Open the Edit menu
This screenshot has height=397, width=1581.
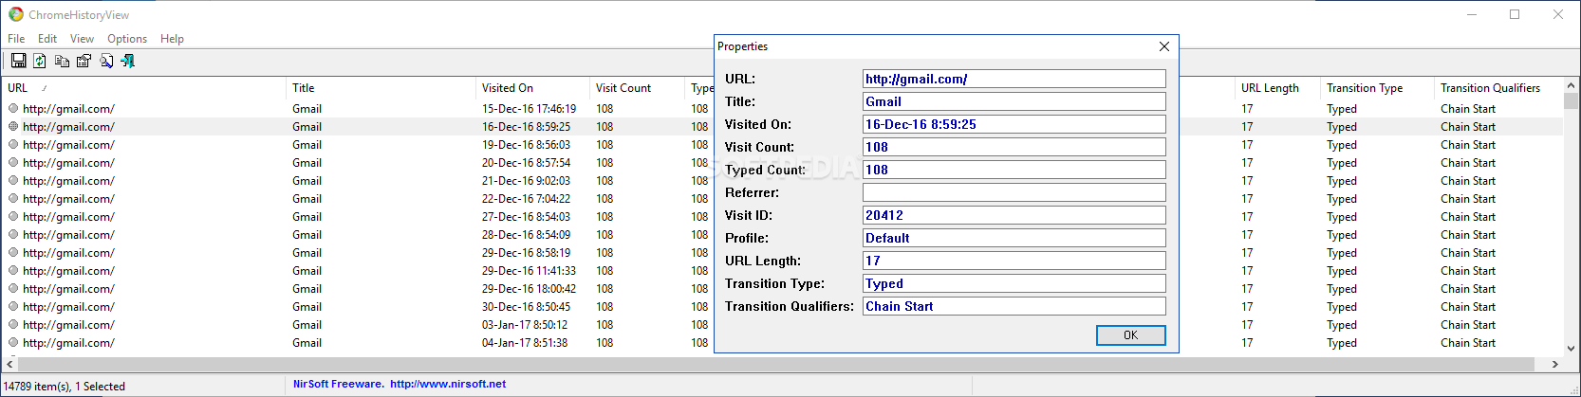(47, 39)
